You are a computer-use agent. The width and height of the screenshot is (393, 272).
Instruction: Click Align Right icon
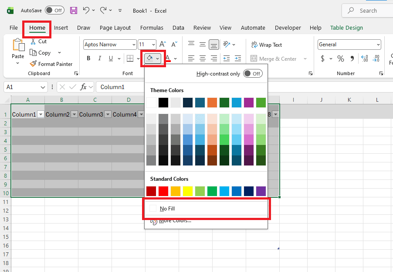(214, 59)
